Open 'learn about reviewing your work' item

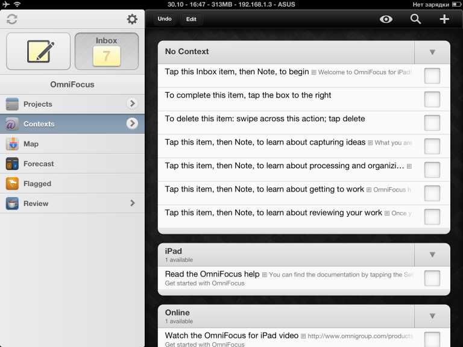(304, 217)
